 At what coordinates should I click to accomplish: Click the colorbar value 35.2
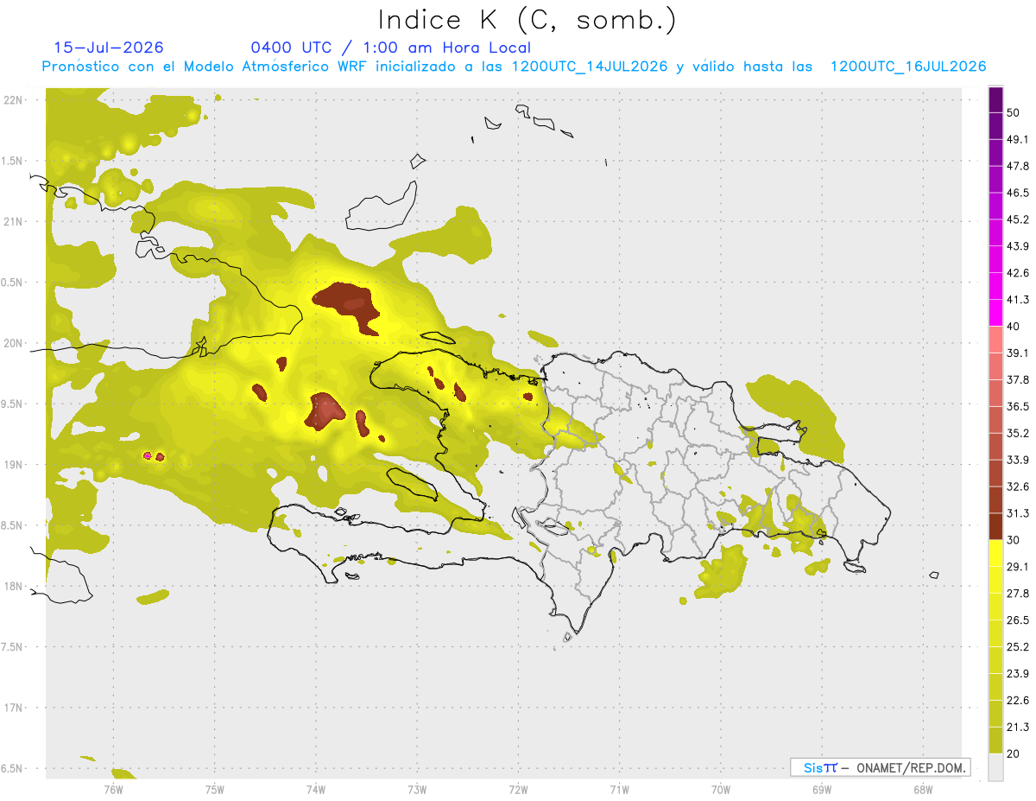pyautogui.click(x=1018, y=433)
